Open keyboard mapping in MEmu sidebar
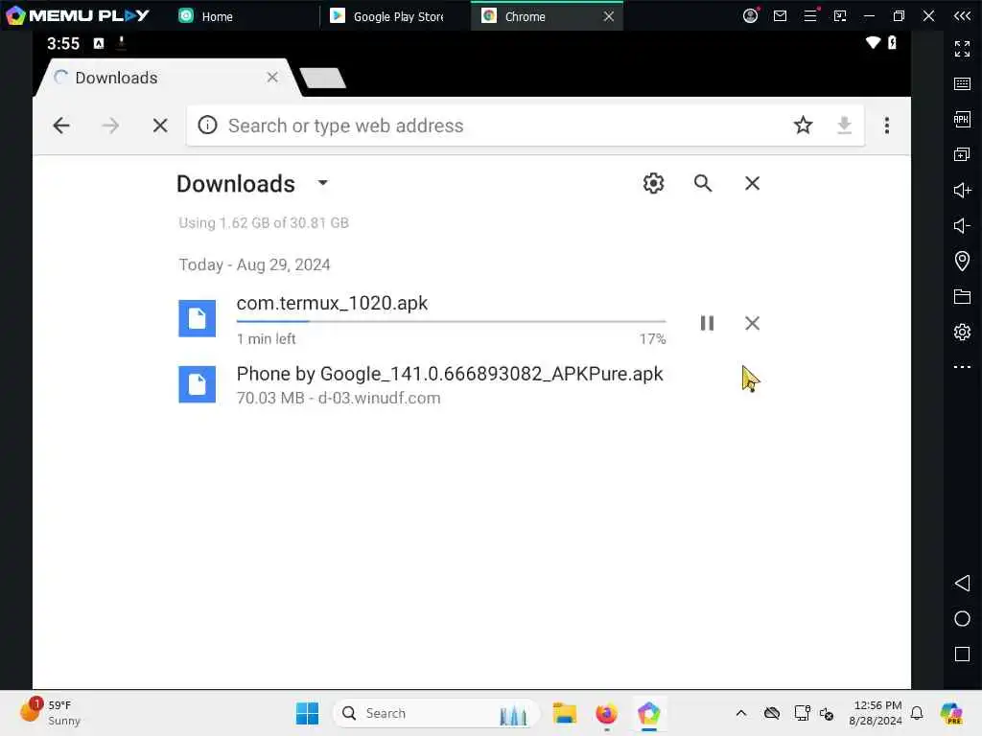This screenshot has width=982, height=736. (x=962, y=84)
